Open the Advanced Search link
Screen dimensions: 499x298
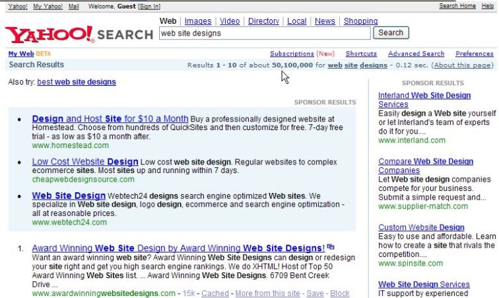pyautogui.click(x=416, y=54)
